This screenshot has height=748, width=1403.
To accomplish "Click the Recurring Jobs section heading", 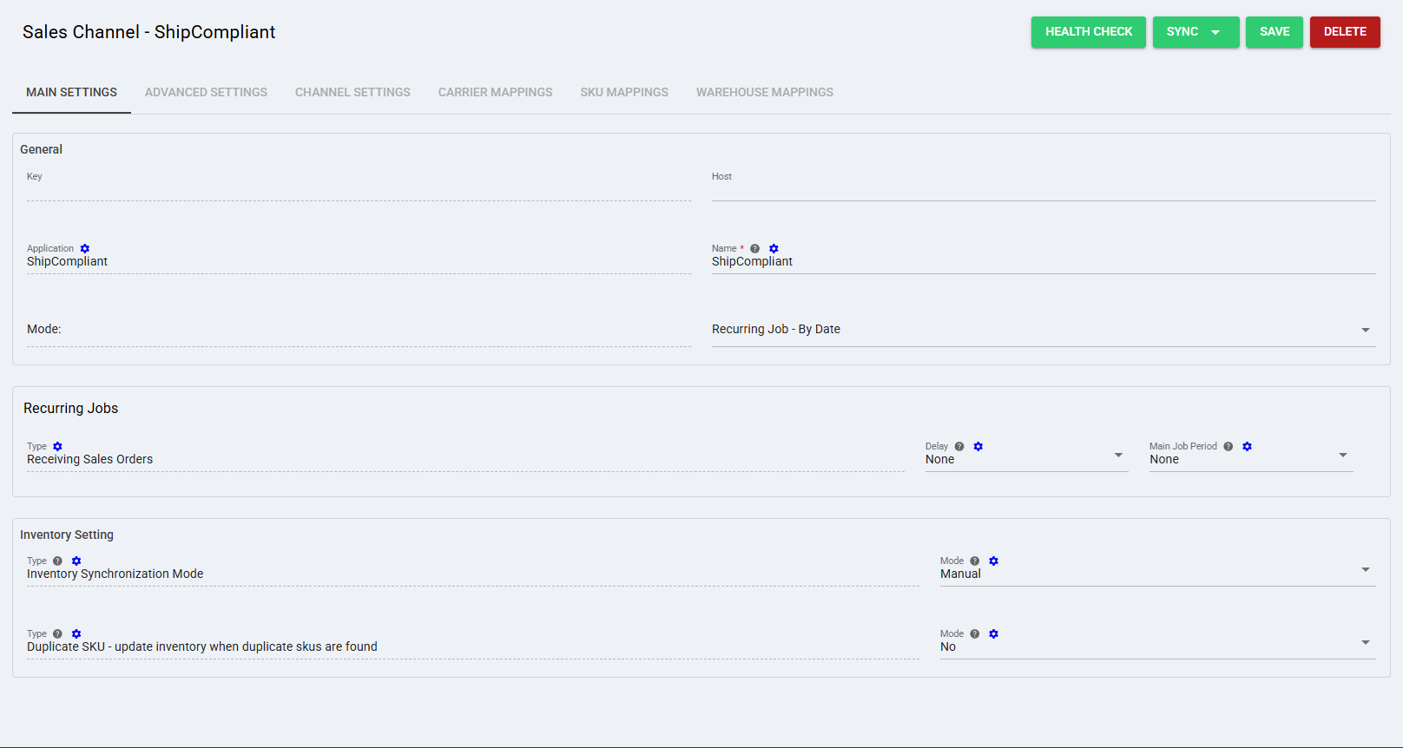I will [x=70, y=409].
